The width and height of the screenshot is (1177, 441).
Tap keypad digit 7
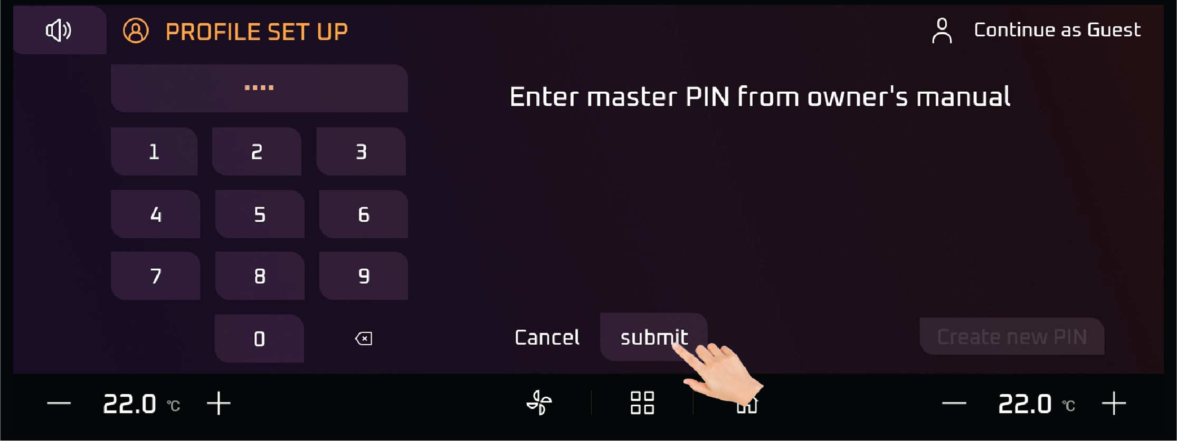(155, 276)
